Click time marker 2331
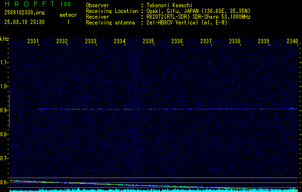This screenshot has height=192, width=302. coord(33,41)
